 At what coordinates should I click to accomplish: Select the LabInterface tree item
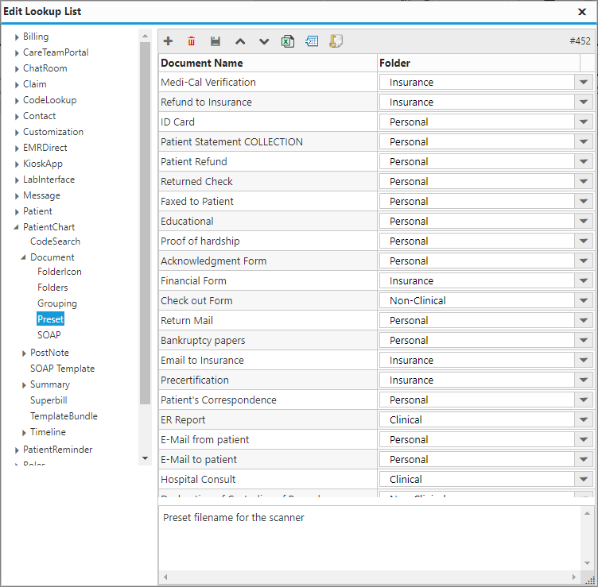coord(49,180)
